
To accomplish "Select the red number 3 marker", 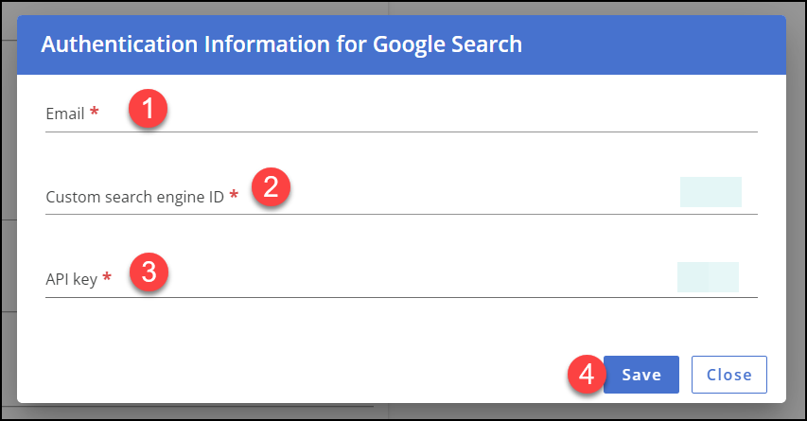I will (x=149, y=273).
